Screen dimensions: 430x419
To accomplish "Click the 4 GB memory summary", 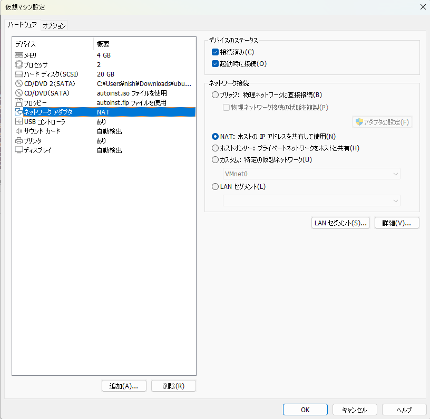I will 104,55.
